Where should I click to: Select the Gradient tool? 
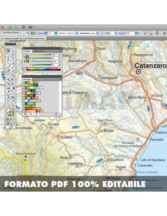[13, 88]
